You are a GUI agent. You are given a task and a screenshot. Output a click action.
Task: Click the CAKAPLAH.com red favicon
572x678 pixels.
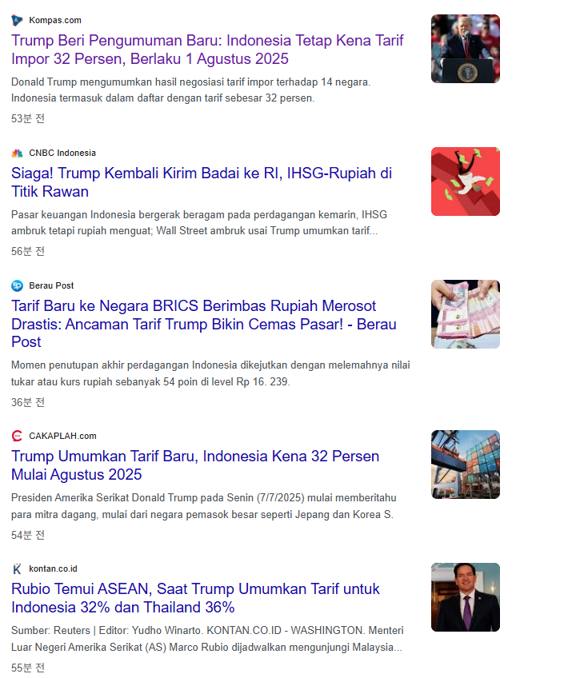[x=18, y=436]
